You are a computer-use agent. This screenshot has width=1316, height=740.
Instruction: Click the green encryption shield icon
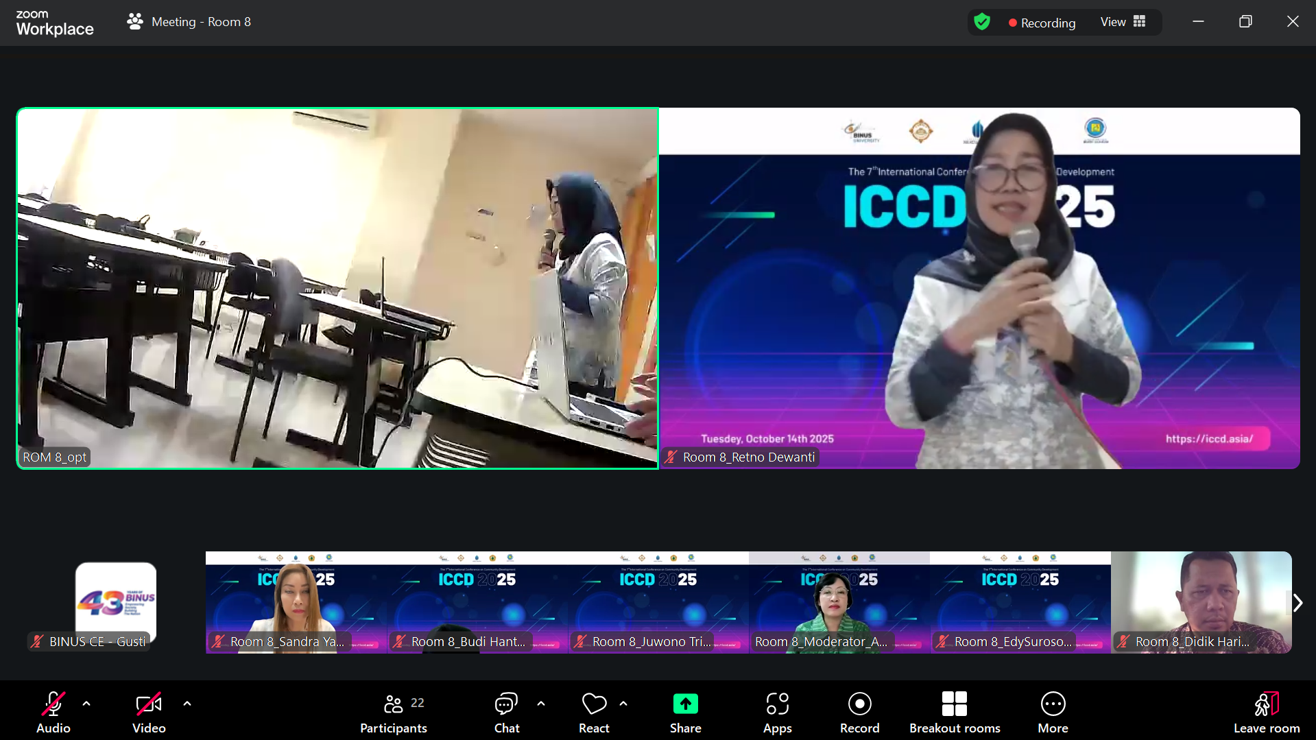click(982, 22)
